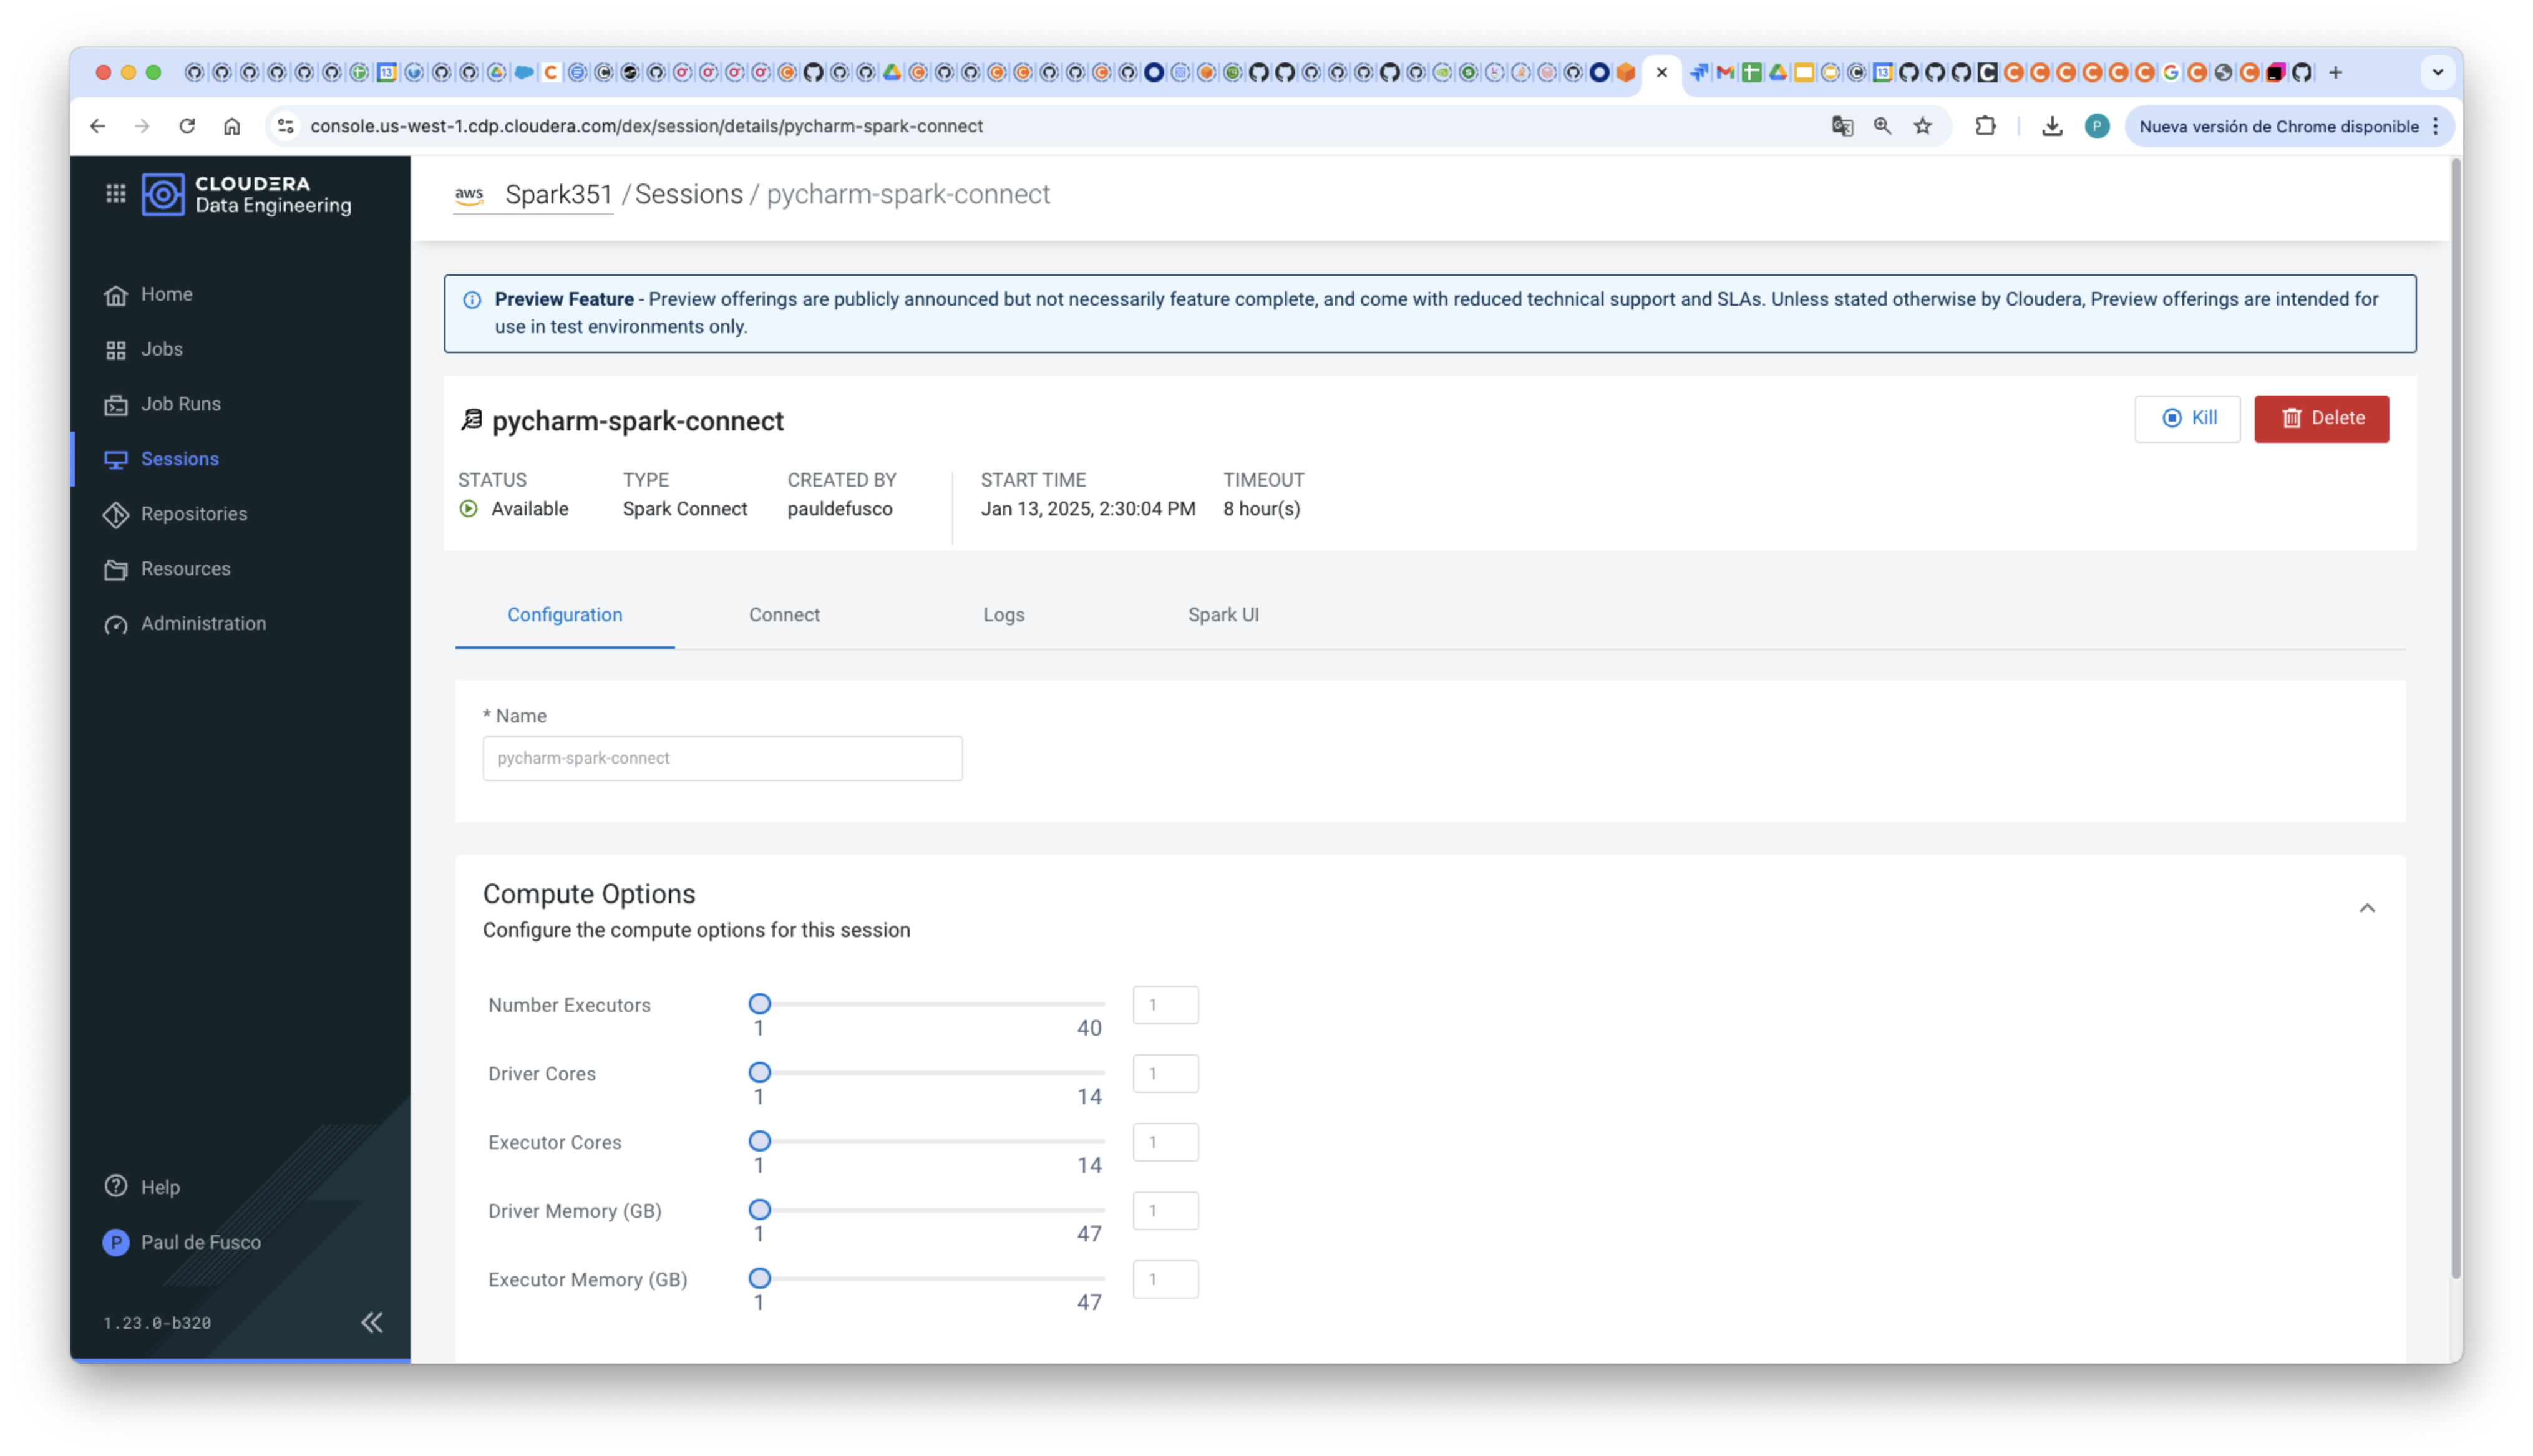Viewport: 2533px width, 1456px height.
Task: Switch to the Logs tab
Action: tap(1003, 614)
